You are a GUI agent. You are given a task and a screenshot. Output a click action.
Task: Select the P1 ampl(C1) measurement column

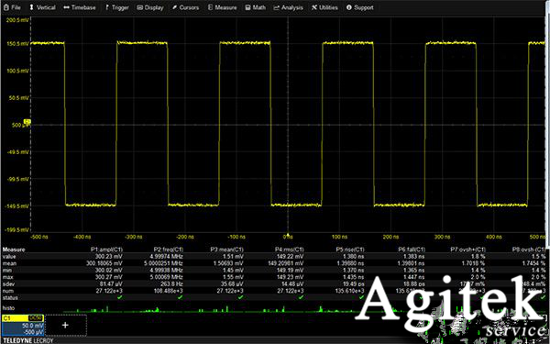106,250
